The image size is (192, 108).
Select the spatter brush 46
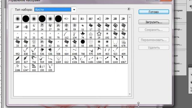(66, 27)
